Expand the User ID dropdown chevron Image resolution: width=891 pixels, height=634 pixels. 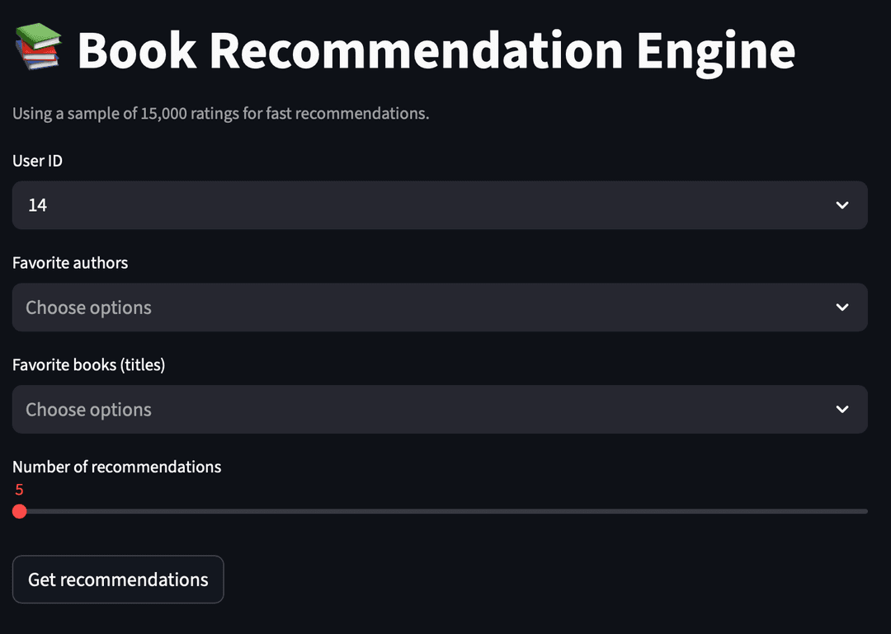(841, 205)
